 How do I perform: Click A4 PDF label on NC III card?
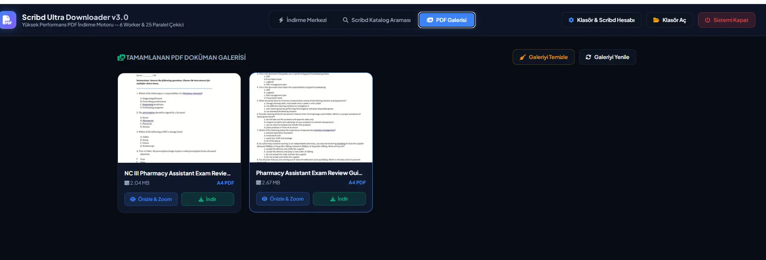click(226, 183)
